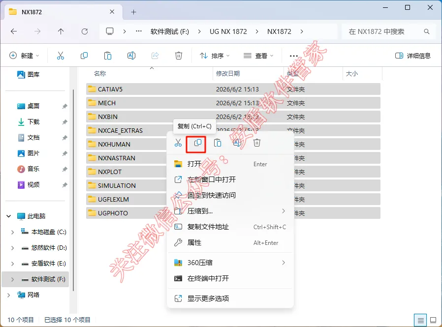Click the Cut scissors icon in the context menu
This screenshot has width=442, height=327.
(178, 143)
